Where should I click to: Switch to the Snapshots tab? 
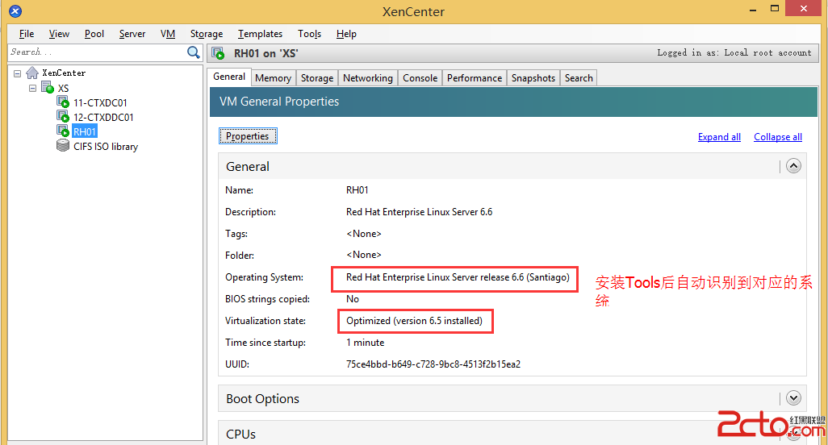coord(533,78)
